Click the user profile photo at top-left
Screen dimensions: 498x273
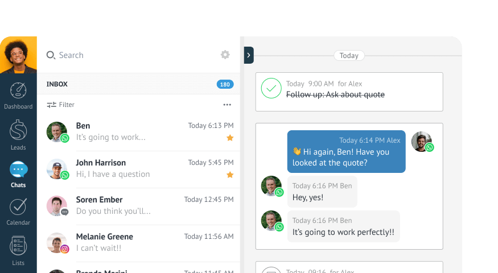coord(18,55)
